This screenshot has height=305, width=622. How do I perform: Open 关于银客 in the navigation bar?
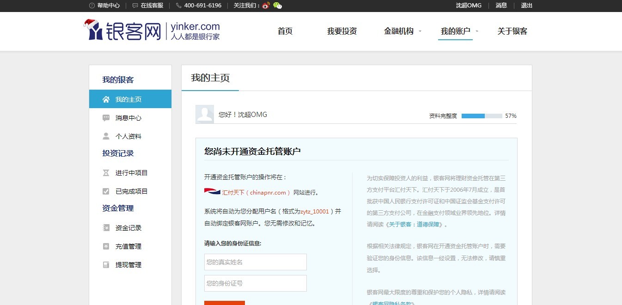click(x=512, y=31)
